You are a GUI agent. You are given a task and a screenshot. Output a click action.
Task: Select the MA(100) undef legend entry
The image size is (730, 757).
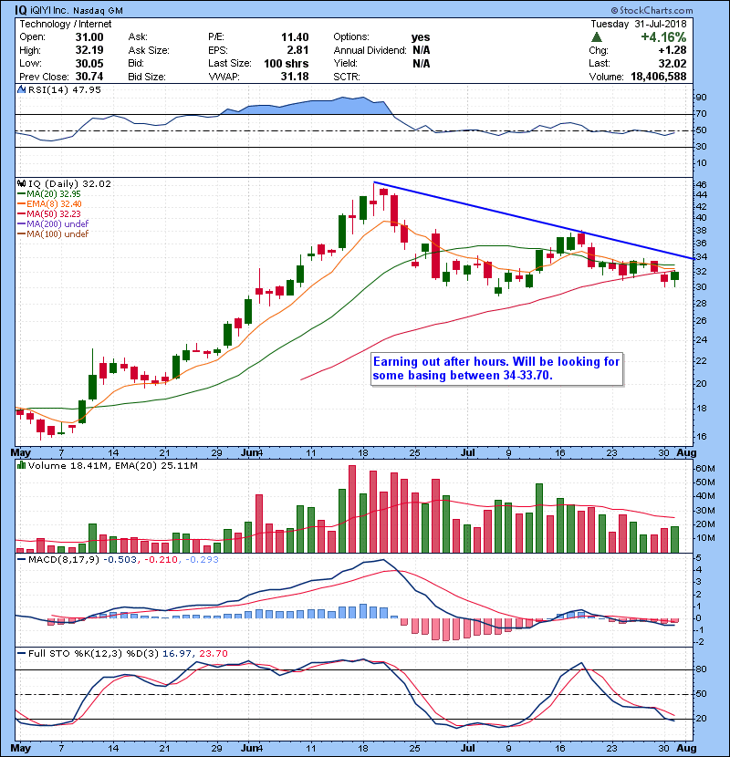(53, 234)
